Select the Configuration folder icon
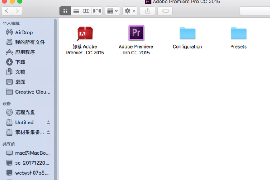Image resolution: width=270 pixels, height=180 pixels. click(x=187, y=33)
